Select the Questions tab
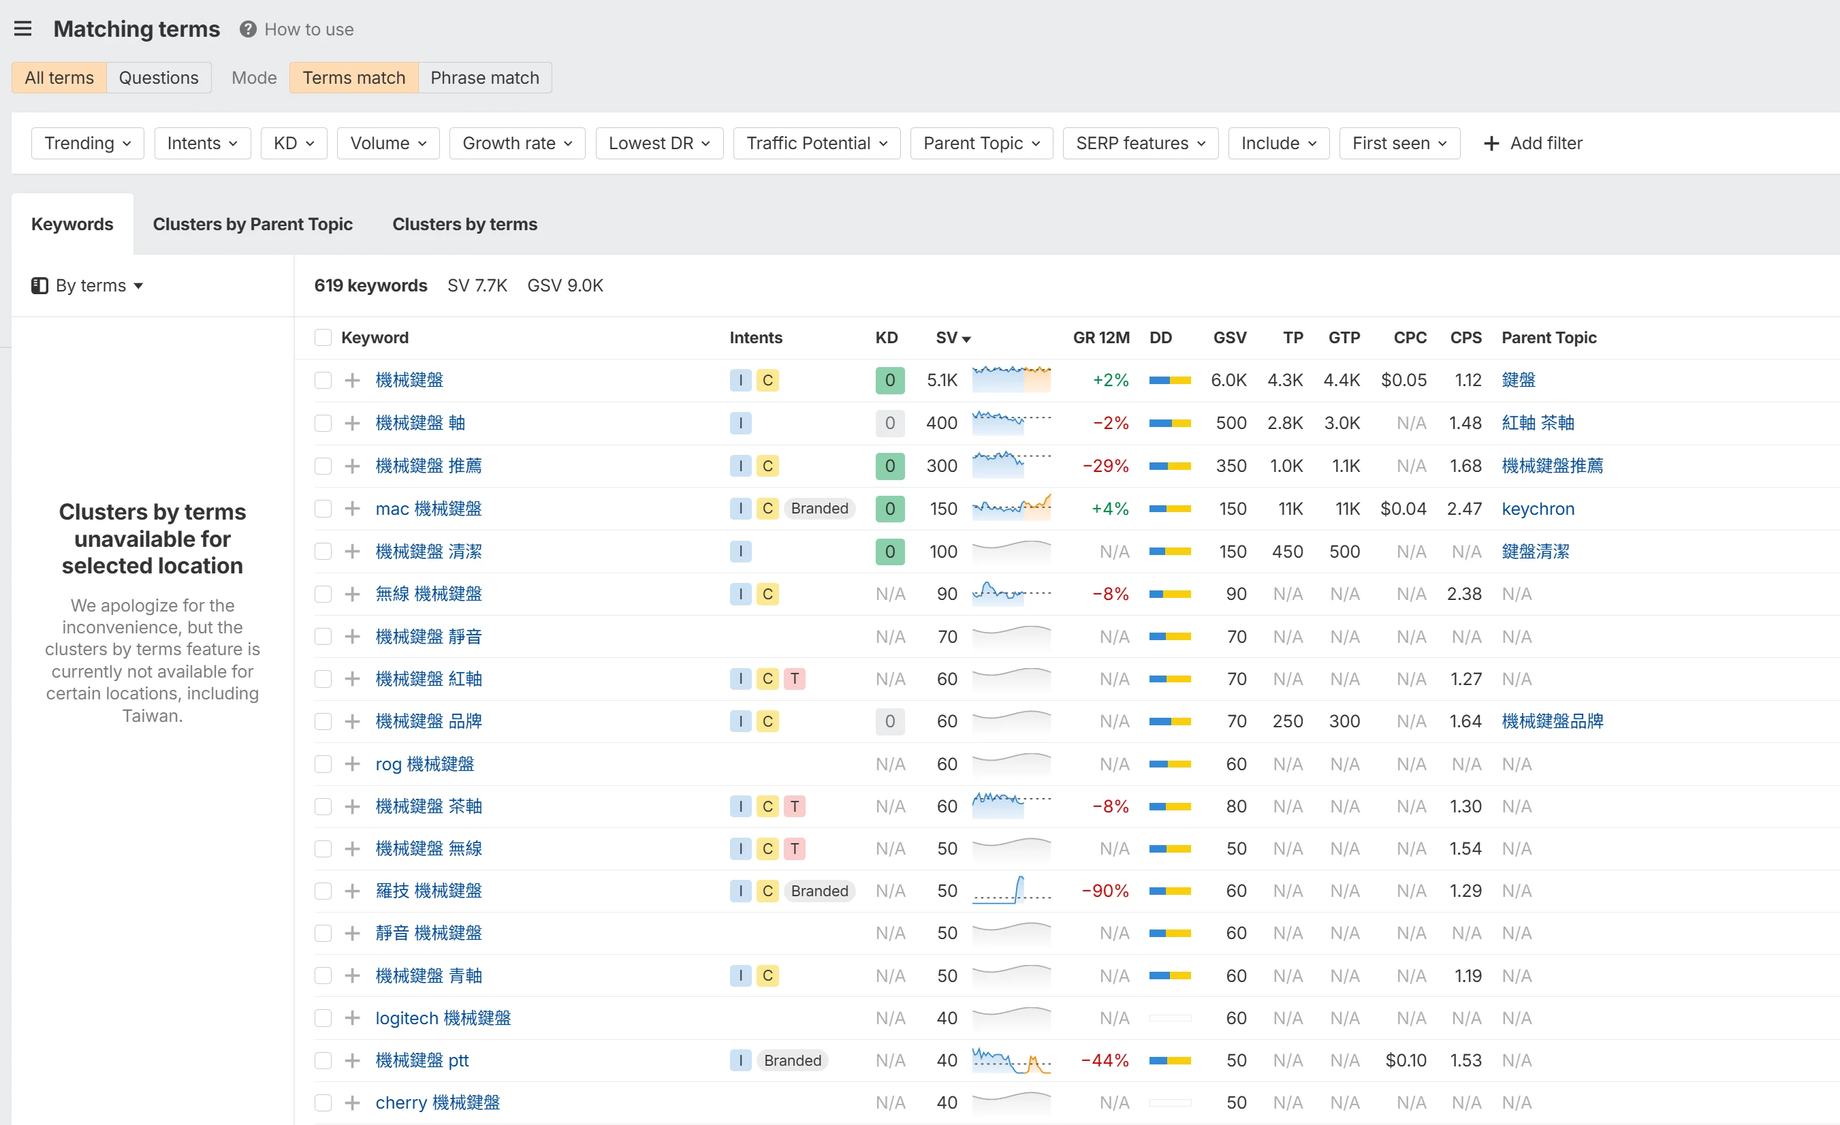The image size is (1840, 1125). coord(158,78)
